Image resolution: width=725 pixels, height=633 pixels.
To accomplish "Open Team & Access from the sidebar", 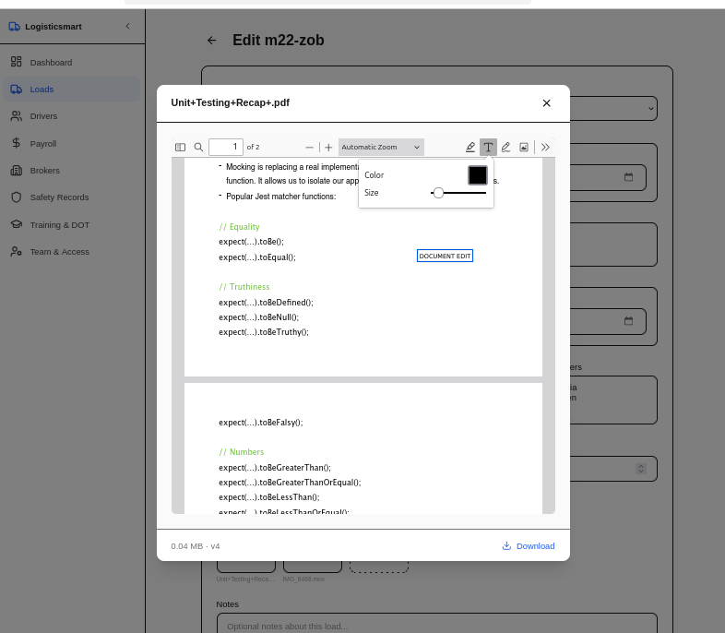I will click(72, 252).
